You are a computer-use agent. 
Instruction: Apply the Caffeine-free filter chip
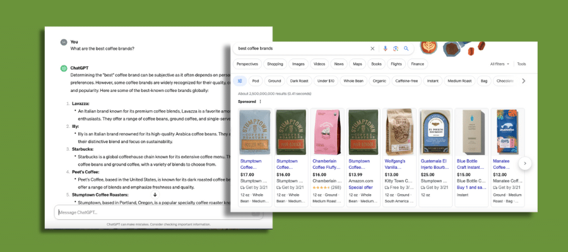(x=406, y=81)
